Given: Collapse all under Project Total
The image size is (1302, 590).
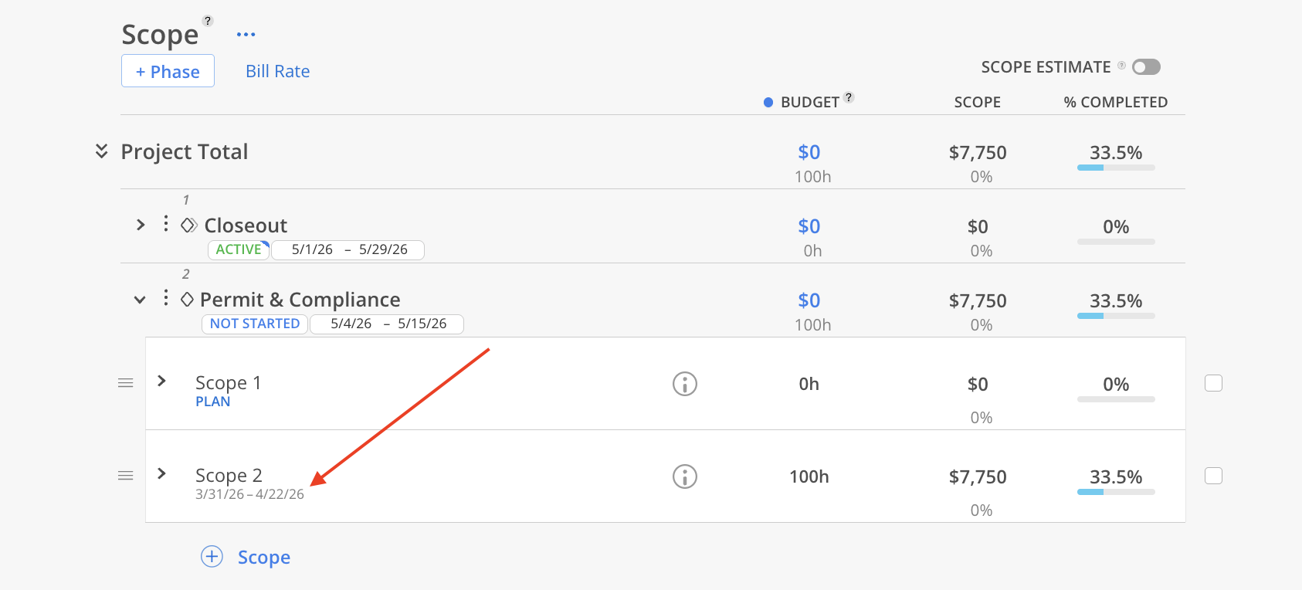Looking at the screenshot, I should (101, 151).
